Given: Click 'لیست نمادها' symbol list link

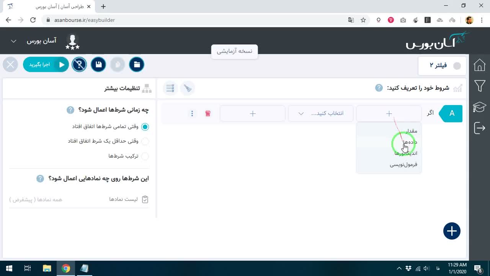Looking at the screenshot, I should pos(123,199).
